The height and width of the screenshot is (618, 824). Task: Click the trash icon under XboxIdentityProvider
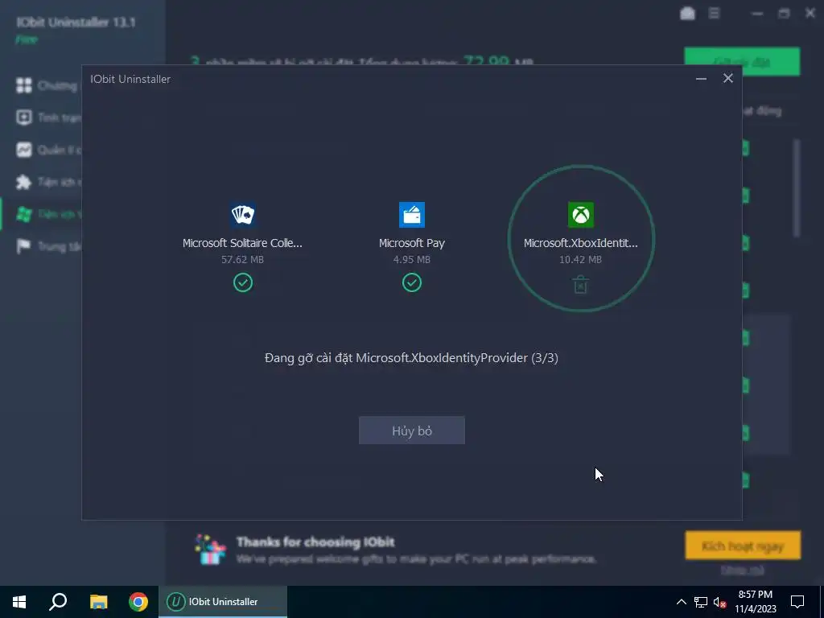(581, 284)
